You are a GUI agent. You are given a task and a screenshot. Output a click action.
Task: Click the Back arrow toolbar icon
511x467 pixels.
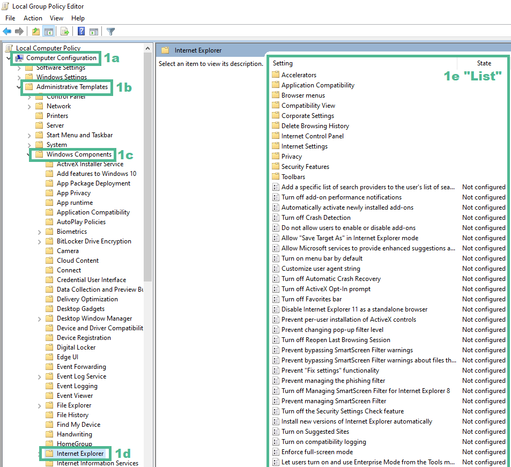7,32
